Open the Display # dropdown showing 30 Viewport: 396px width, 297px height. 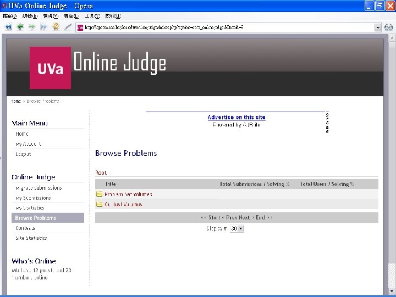[x=237, y=229]
